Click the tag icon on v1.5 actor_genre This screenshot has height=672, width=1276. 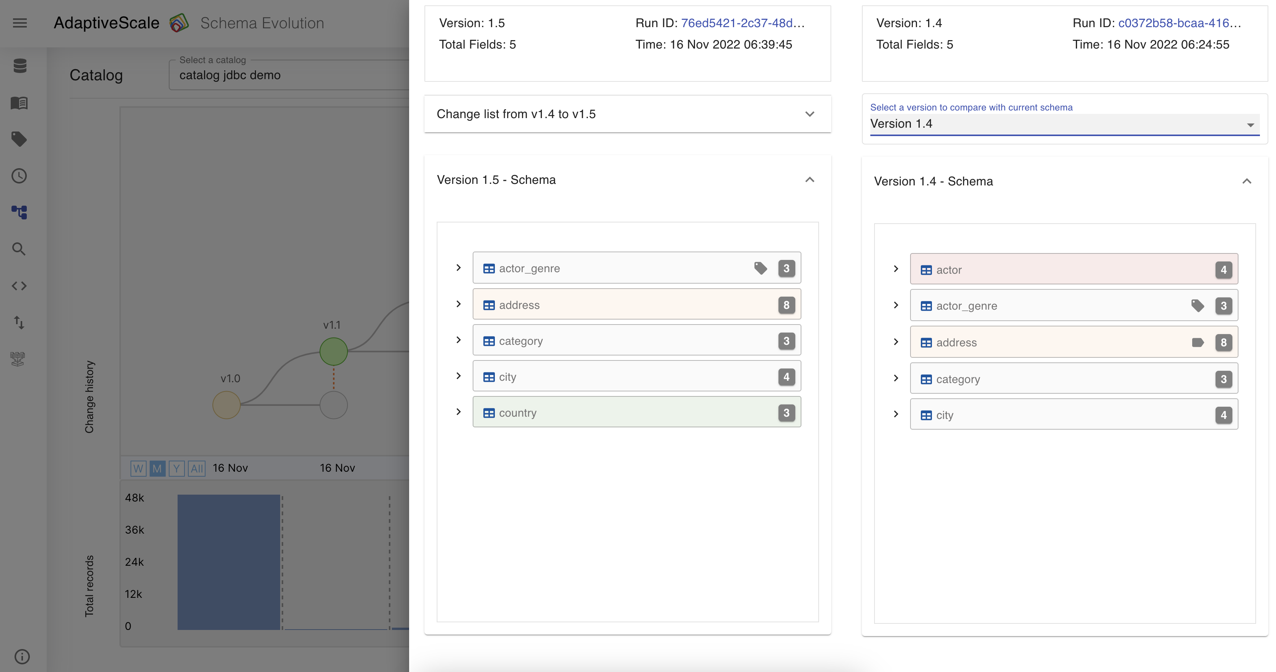760,268
